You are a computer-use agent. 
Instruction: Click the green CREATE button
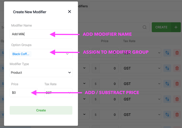161,27
